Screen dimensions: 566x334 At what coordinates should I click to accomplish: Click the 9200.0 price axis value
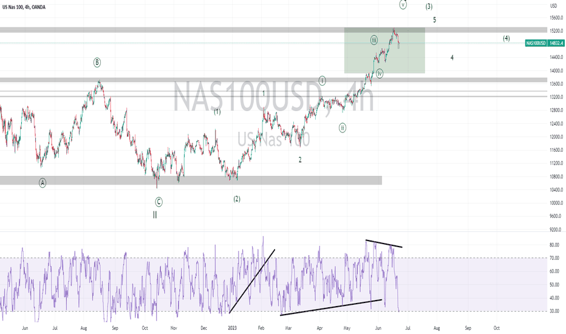pyautogui.click(x=556, y=230)
